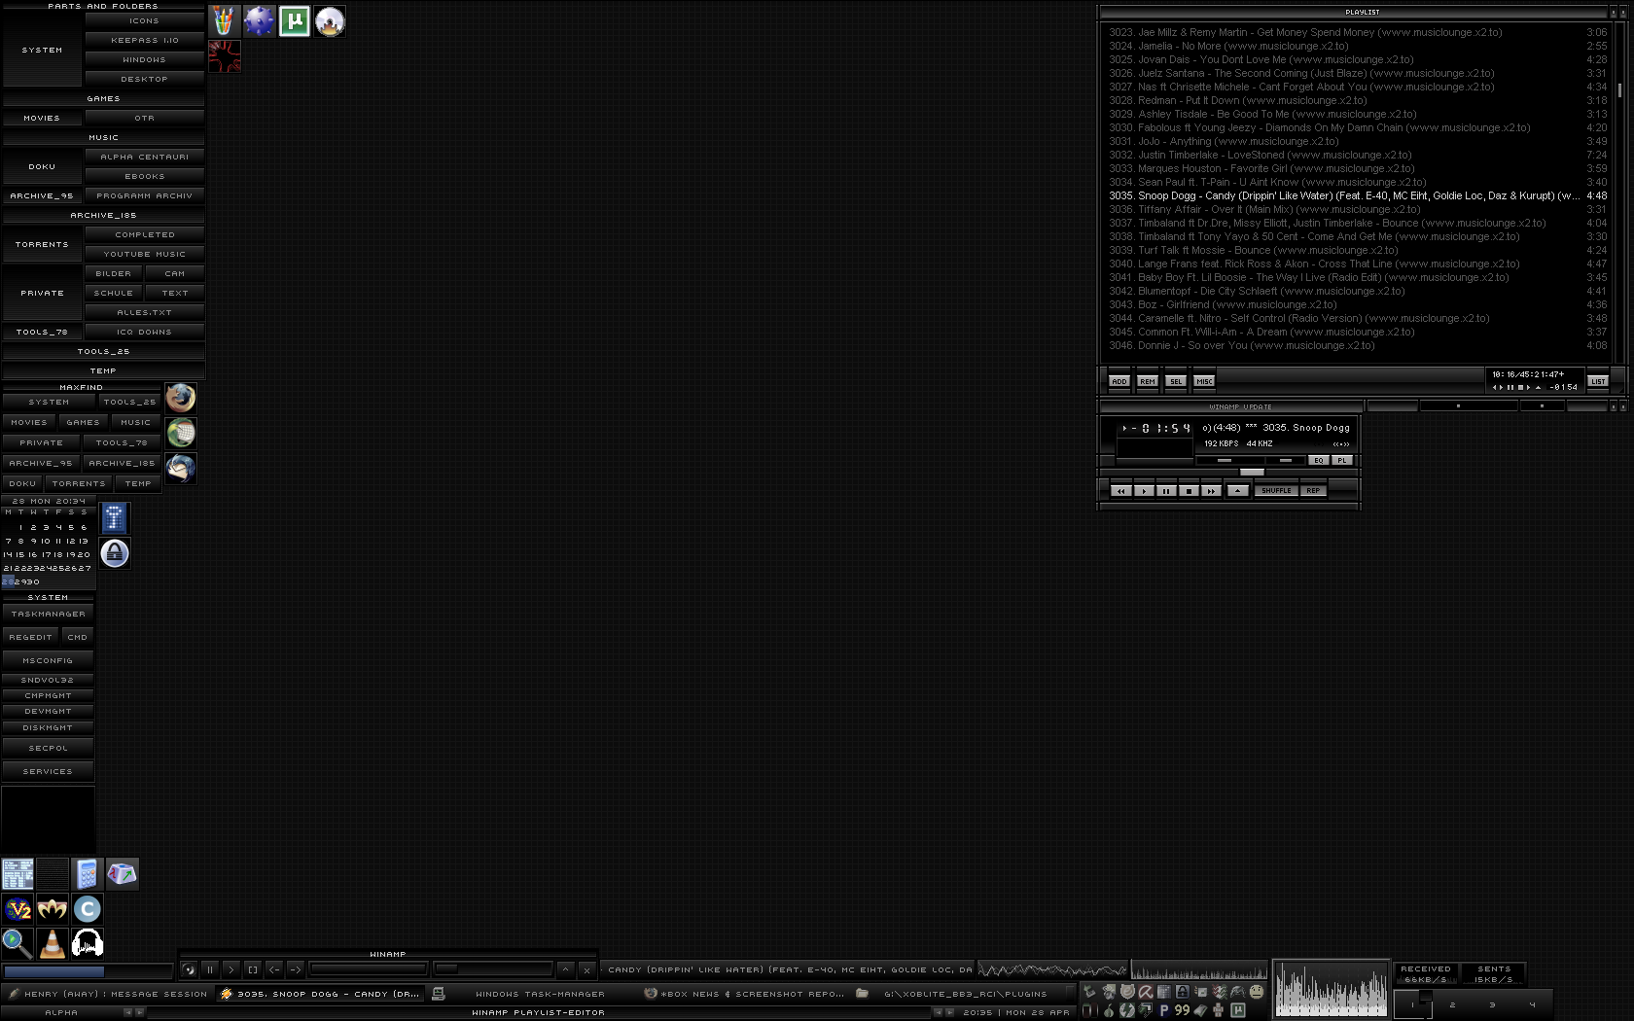Switch to xBox News taskbar entry

[744, 994]
